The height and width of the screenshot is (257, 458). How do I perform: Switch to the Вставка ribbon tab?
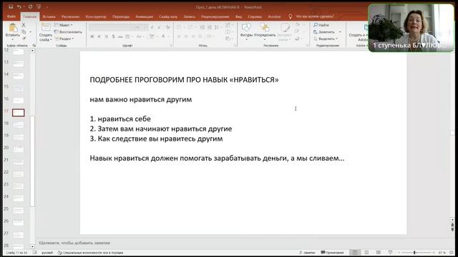pyautogui.click(x=49, y=16)
